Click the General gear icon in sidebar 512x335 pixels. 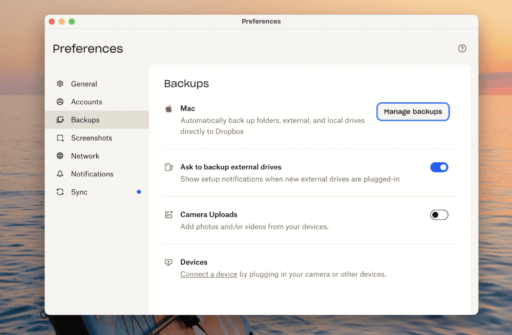60,84
